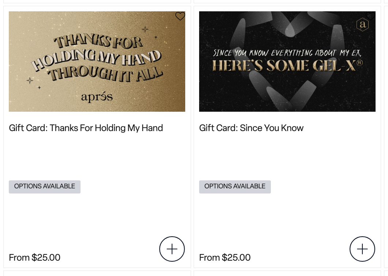Click the aprés logo on the gold card
This screenshot has height=276, width=388.
click(97, 97)
